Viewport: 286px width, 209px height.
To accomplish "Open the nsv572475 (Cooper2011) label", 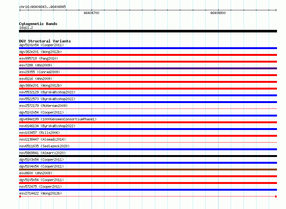I will coord(40,187).
